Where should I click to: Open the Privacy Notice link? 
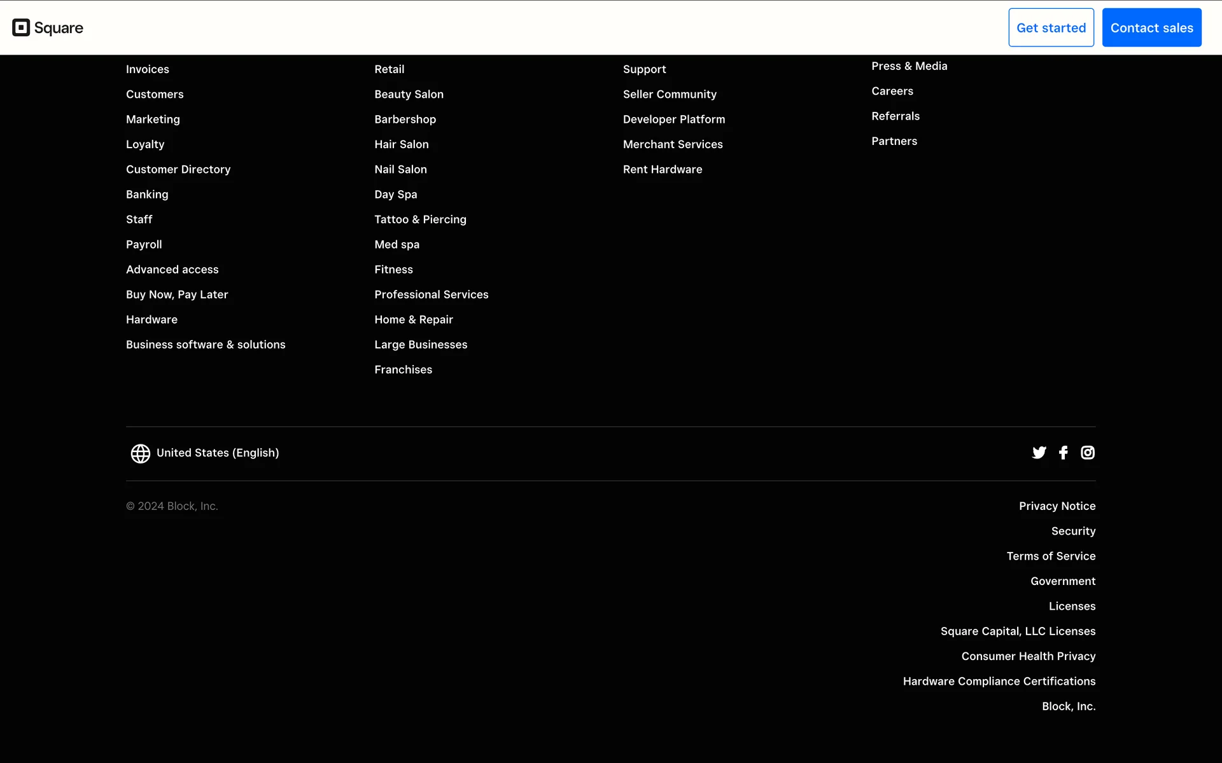[1057, 506]
